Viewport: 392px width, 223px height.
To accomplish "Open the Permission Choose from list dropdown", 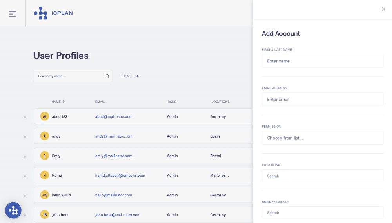I will [323, 138].
